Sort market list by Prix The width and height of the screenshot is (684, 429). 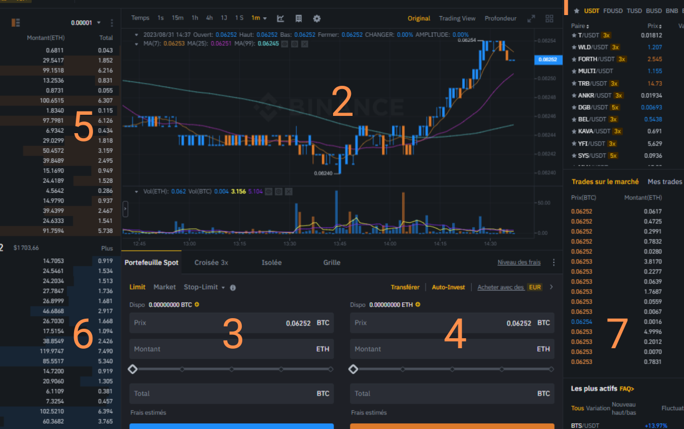tap(655, 26)
